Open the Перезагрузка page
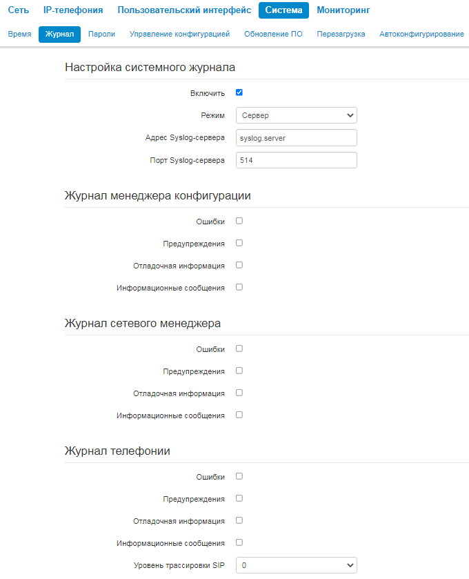The image size is (469, 579). (x=341, y=34)
